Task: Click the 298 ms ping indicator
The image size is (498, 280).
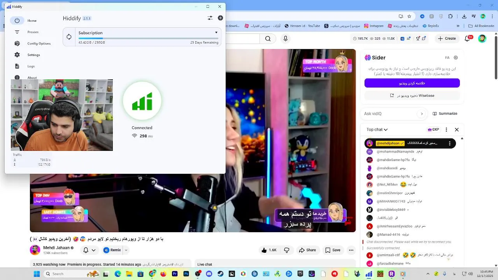Action: tap(142, 136)
